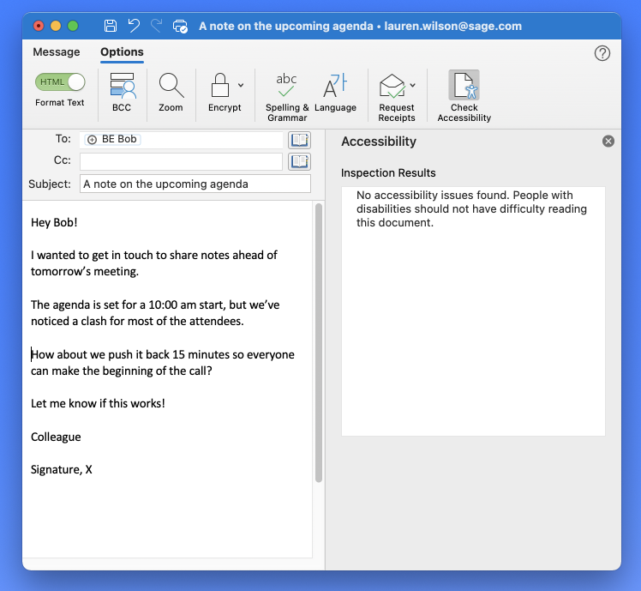641x591 pixels.
Task: Click the message body vertical scrollbar
Action: 319,343
